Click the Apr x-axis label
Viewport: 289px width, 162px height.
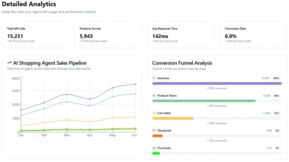point(90,135)
